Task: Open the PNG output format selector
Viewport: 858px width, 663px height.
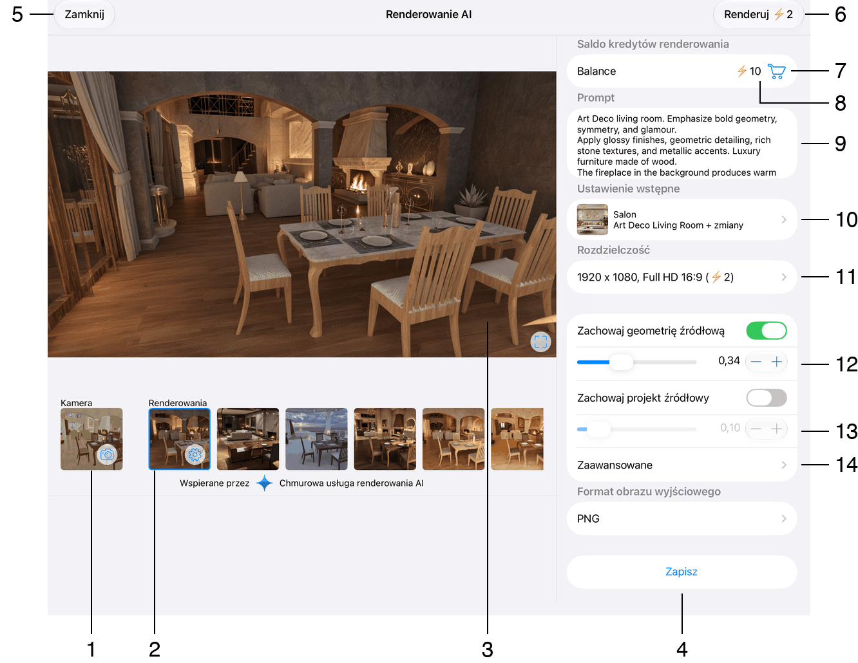Action: pos(682,519)
